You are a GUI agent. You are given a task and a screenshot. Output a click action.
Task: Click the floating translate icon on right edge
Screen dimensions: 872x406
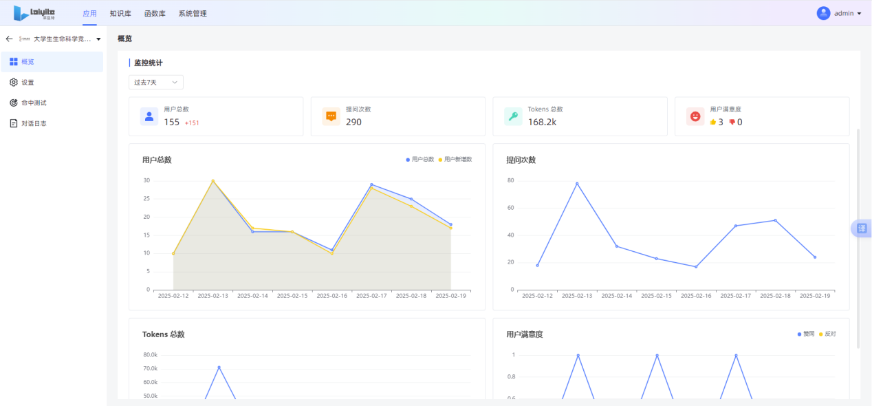click(862, 228)
